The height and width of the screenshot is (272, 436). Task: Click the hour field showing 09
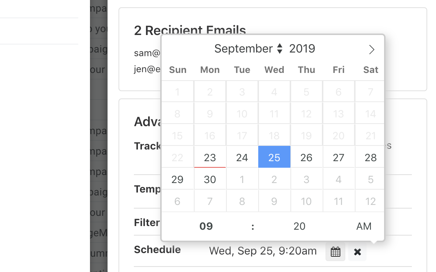[206, 226]
